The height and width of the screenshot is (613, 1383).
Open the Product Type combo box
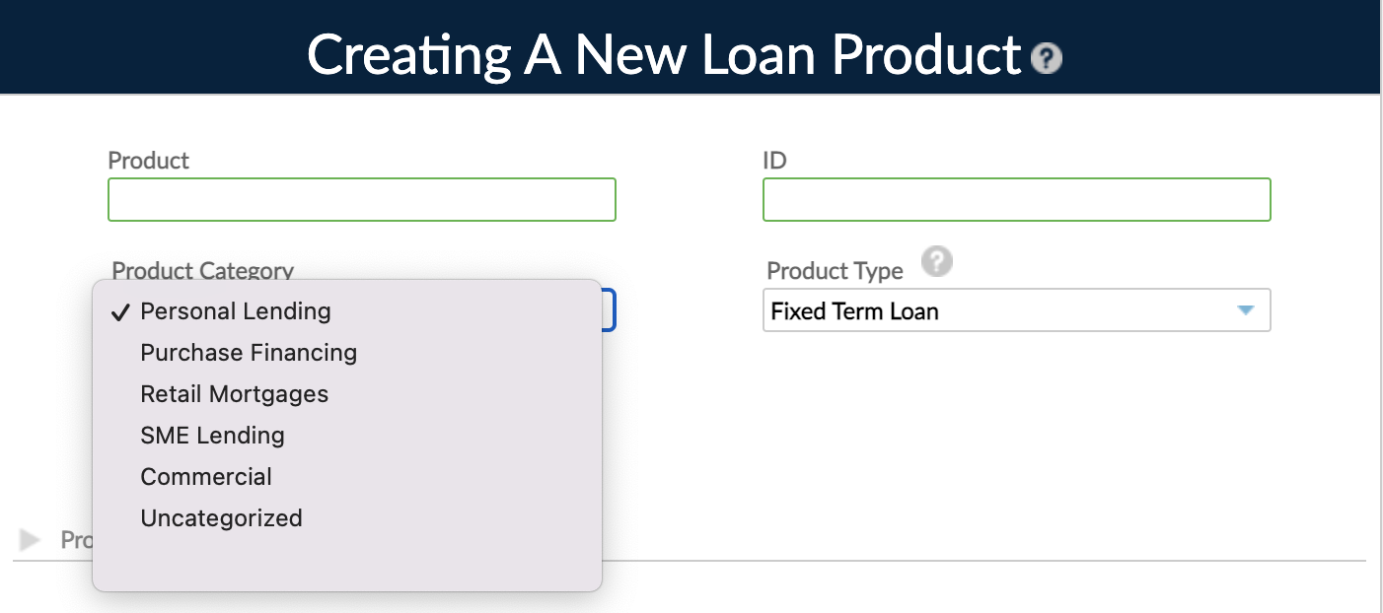coord(1016,309)
